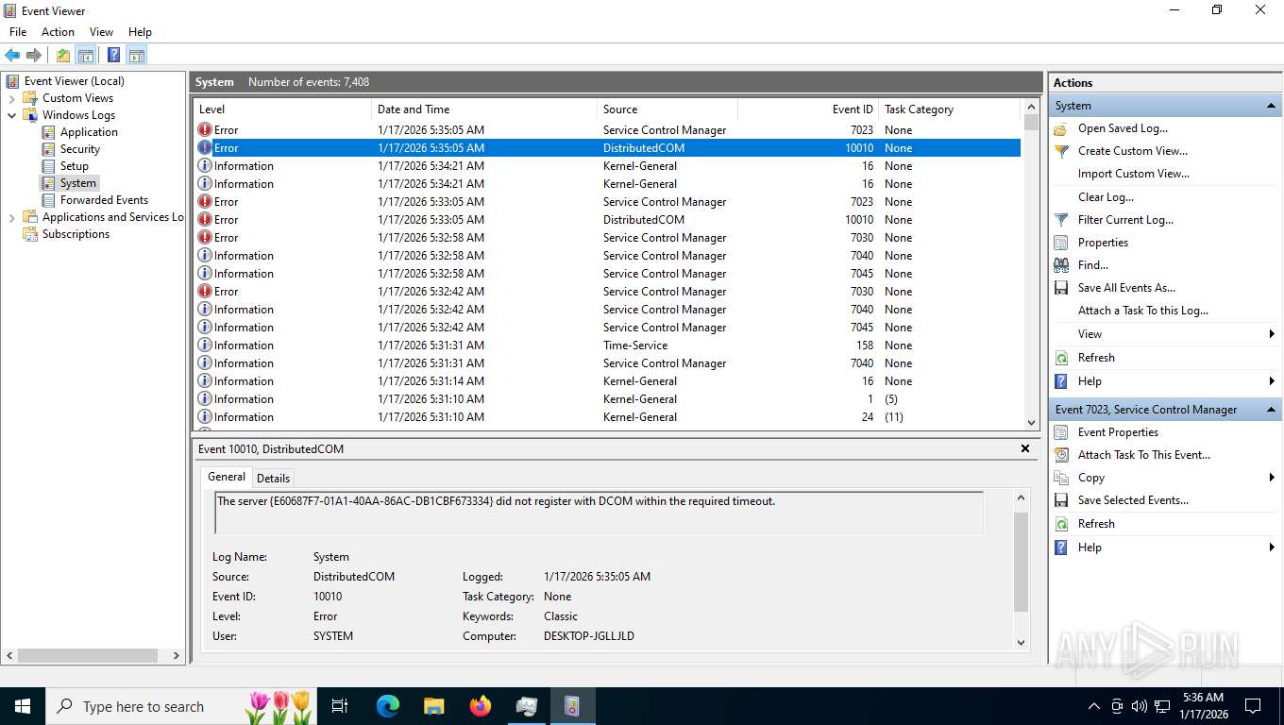The width and height of the screenshot is (1284, 725).
Task: Toggle the console tree toolbar icon
Action: pyautogui.click(x=86, y=55)
